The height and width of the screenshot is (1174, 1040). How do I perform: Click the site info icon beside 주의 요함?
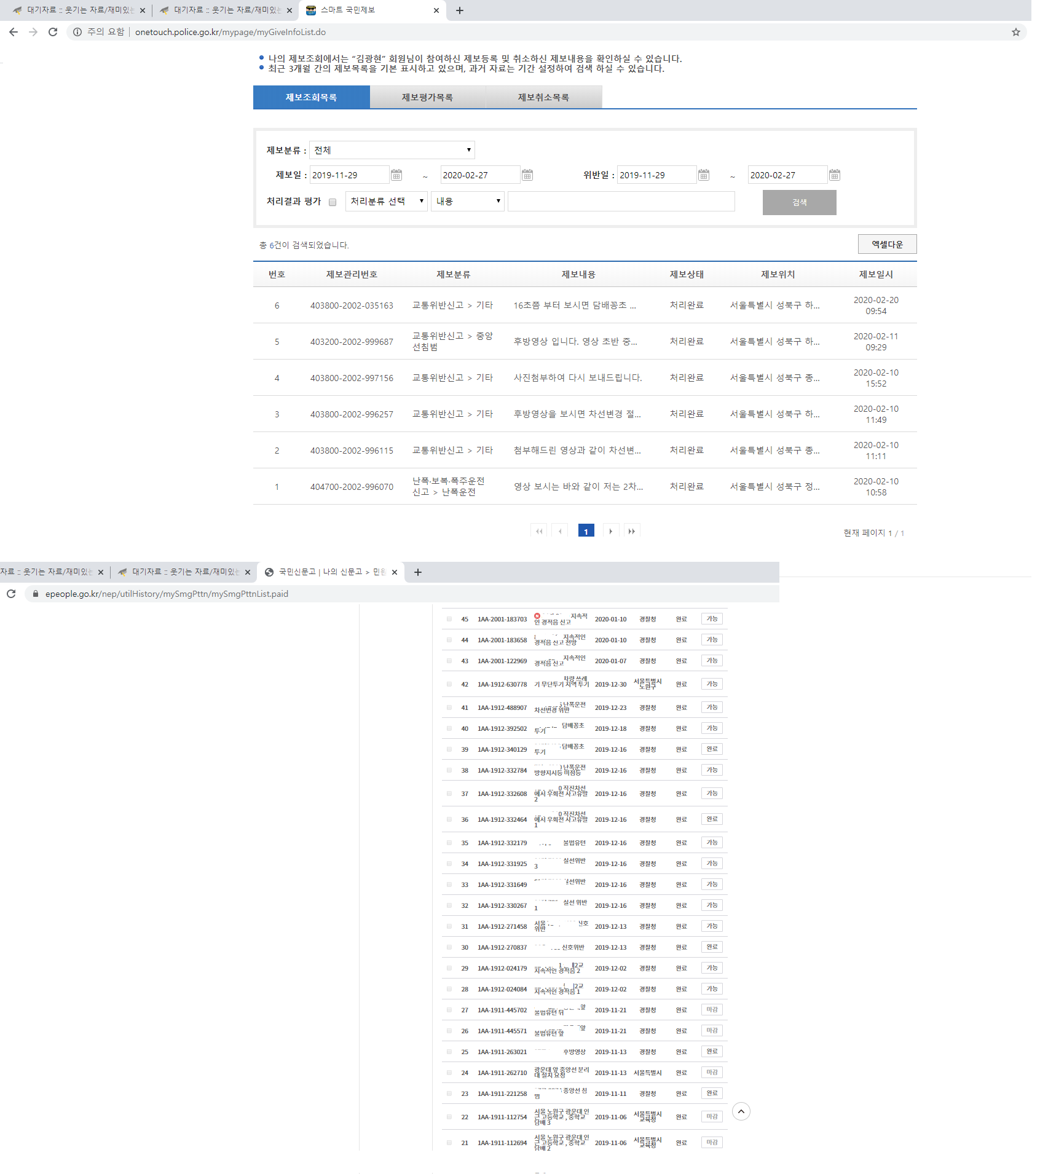77,32
